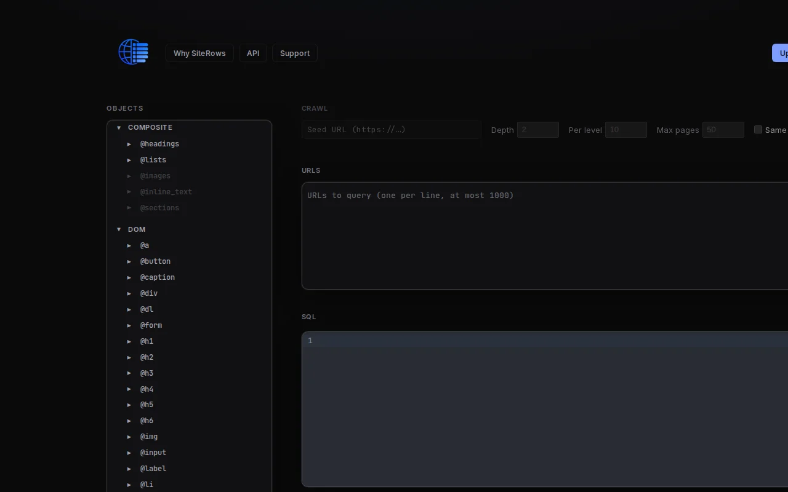Click the SiteRows globe logo

[x=134, y=52]
